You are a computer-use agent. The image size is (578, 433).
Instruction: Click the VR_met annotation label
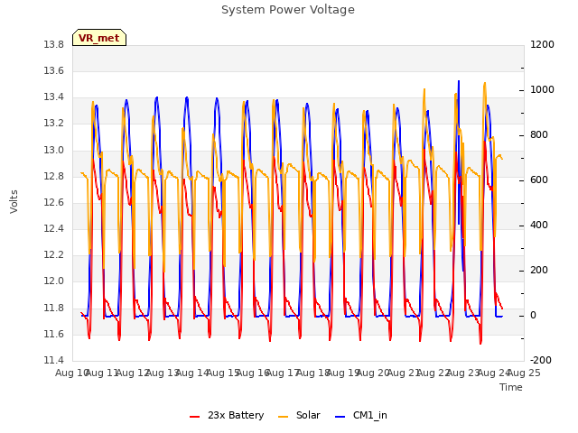(99, 38)
